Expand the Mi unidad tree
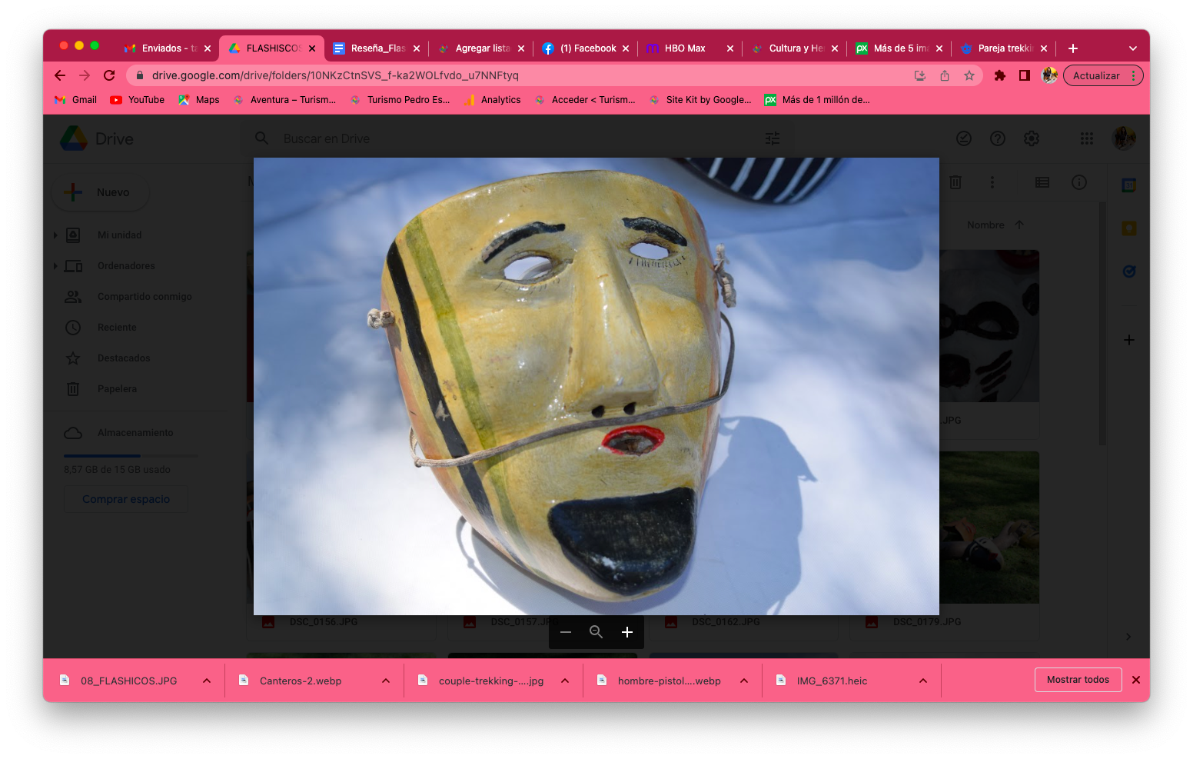Viewport: 1193px width, 759px height. pyautogui.click(x=55, y=235)
